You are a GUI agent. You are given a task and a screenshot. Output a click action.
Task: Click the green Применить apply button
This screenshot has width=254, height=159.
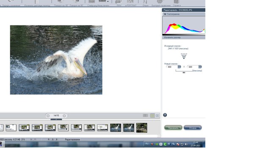[173, 128]
